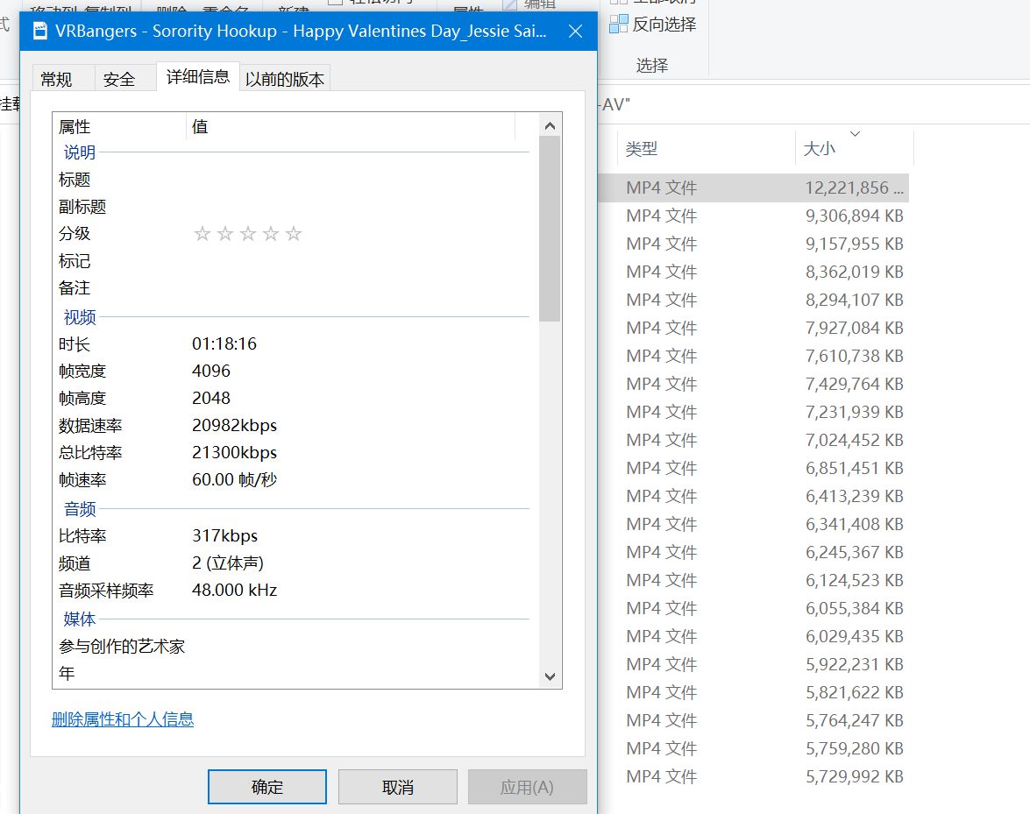1030x814 pixels.
Task: Select the 时长 value 01:18:16
Action: [224, 344]
